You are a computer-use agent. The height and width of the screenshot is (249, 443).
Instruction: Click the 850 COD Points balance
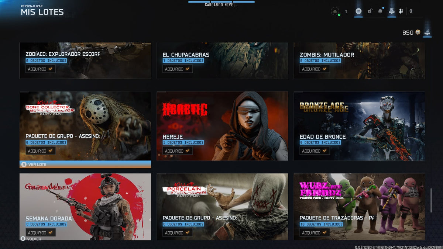pos(408,32)
